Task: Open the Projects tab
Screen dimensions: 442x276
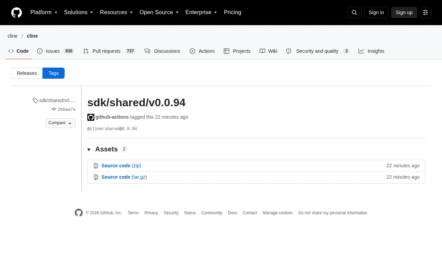Action: 237,51
